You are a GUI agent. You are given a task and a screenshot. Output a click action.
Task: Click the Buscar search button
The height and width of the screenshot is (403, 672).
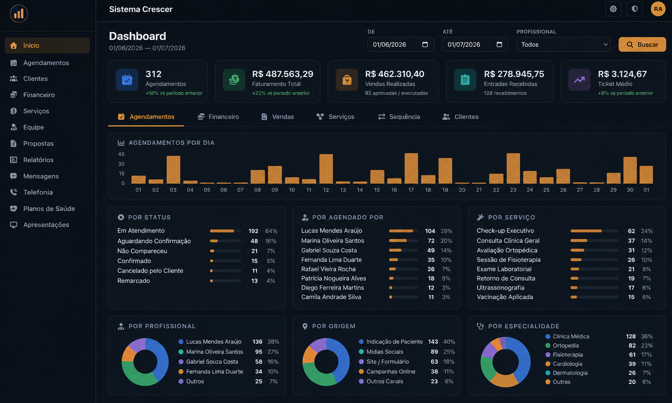tap(642, 44)
